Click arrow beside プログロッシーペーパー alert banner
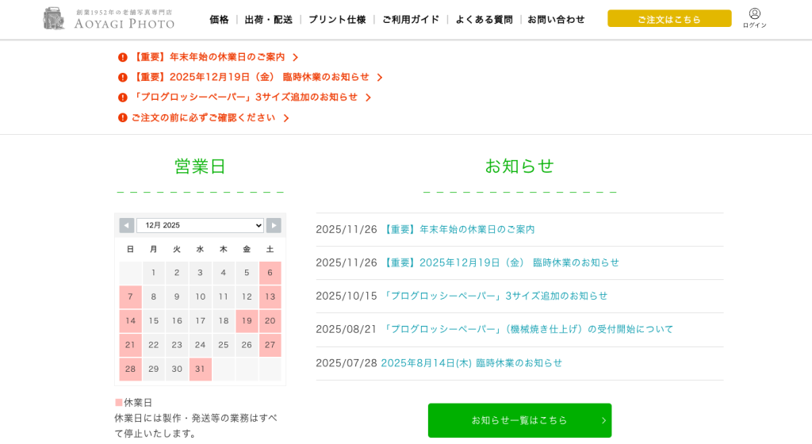Viewport: 812px width, 444px height. [x=368, y=98]
